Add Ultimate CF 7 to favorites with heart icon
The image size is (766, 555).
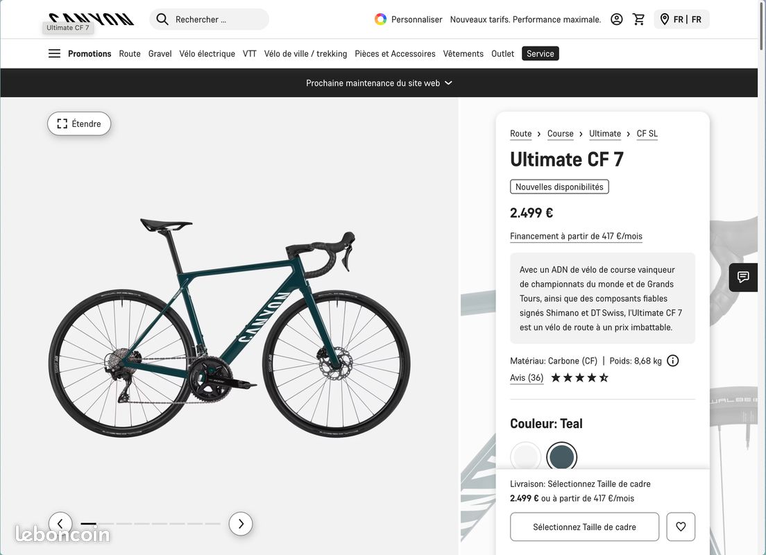tap(681, 527)
